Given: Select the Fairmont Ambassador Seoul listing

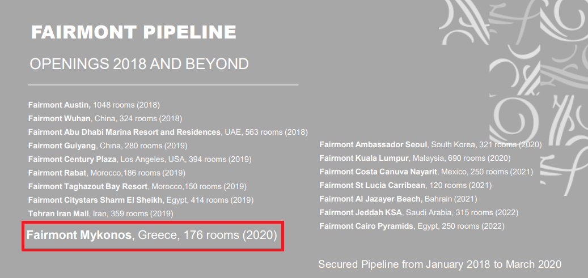Looking at the screenshot, I should pos(430,144).
